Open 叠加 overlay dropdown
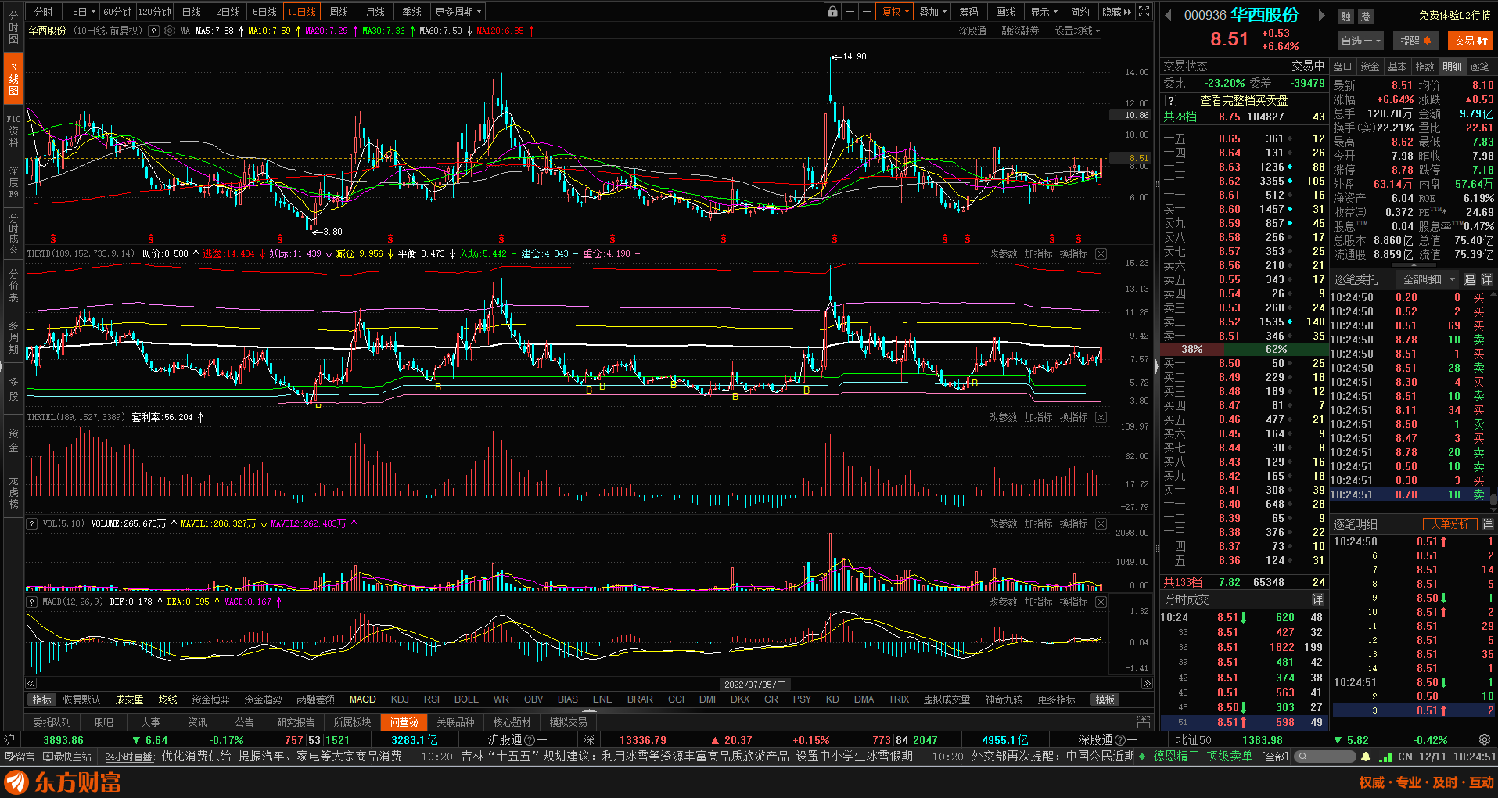 click(932, 12)
